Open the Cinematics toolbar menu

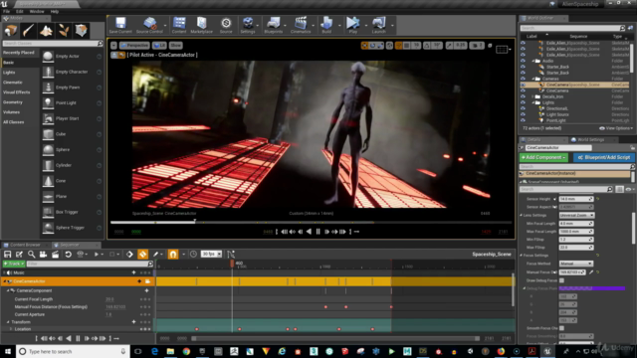coord(301,25)
